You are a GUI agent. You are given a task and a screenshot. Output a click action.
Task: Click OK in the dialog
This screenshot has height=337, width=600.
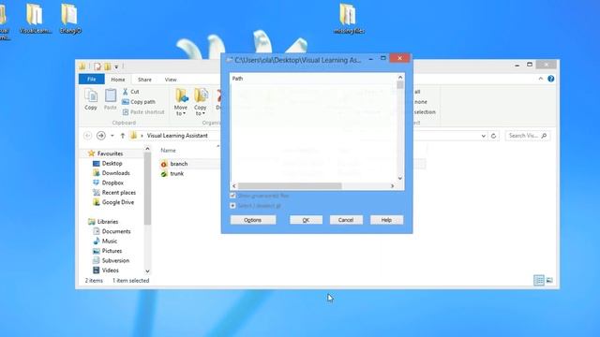tap(306, 220)
